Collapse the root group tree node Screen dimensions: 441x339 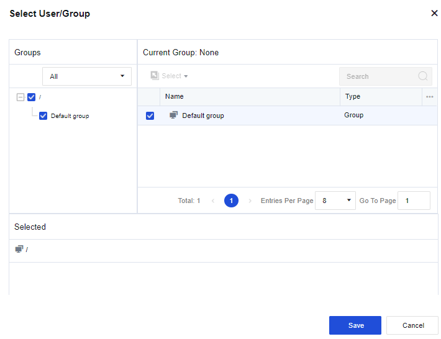(20, 97)
